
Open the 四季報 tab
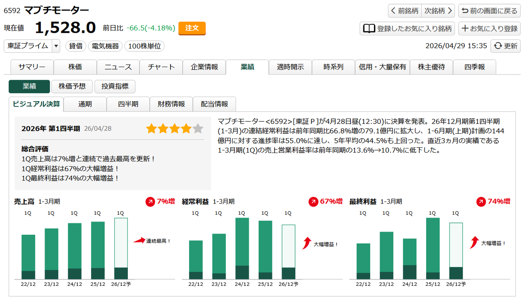tap(475, 67)
